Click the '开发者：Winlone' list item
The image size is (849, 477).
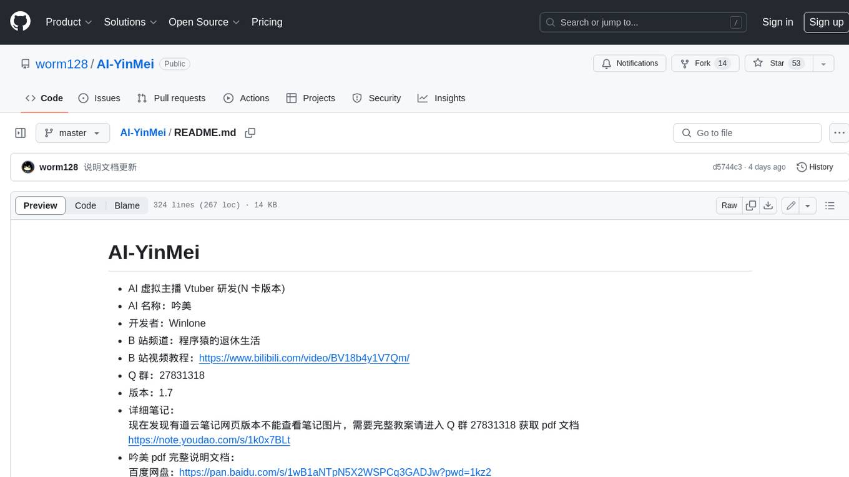point(167,323)
